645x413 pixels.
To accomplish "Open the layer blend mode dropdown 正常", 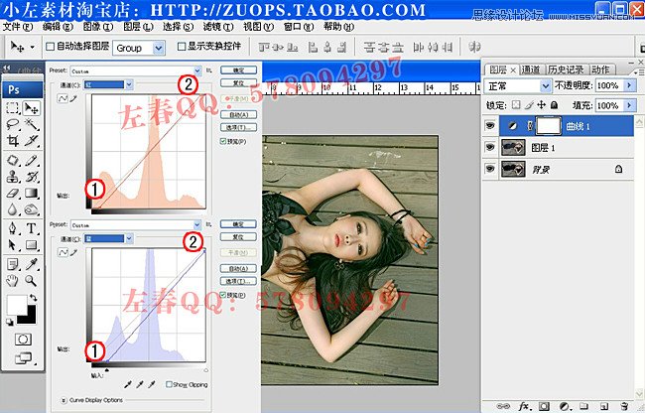I will [516, 86].
